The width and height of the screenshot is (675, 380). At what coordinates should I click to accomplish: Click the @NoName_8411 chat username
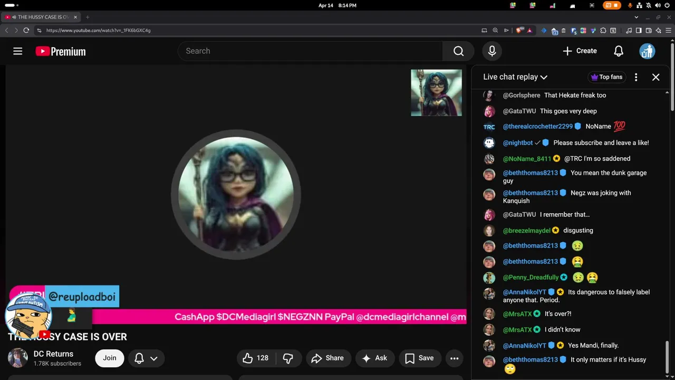click(527, 158)
